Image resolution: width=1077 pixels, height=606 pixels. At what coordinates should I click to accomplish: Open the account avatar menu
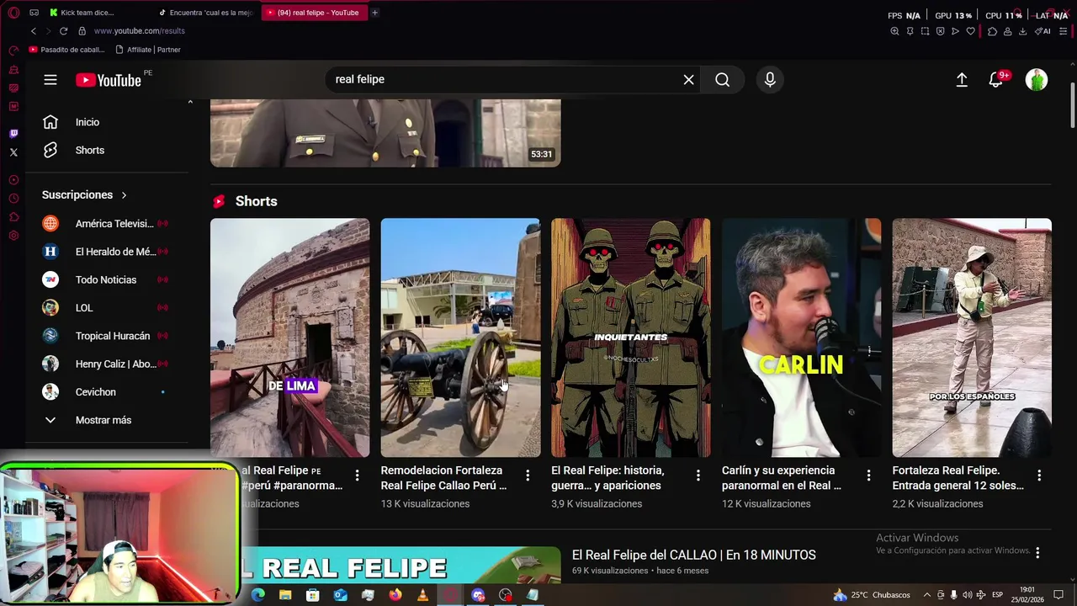1037,80
